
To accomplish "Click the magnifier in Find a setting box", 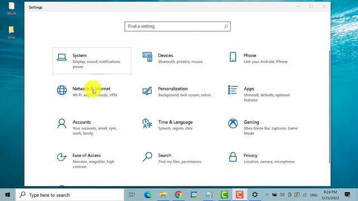I will [226, 26].
